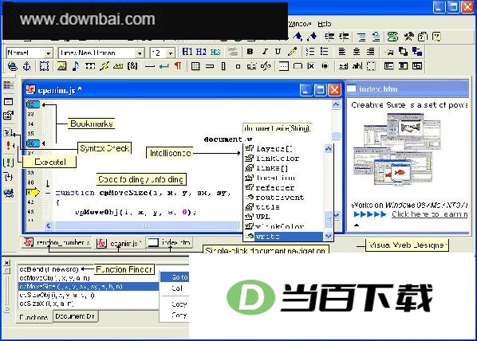Open text color with the pencil icon
Screen dimensions: 477x341
pyautogui.click(x=293, y=52)
